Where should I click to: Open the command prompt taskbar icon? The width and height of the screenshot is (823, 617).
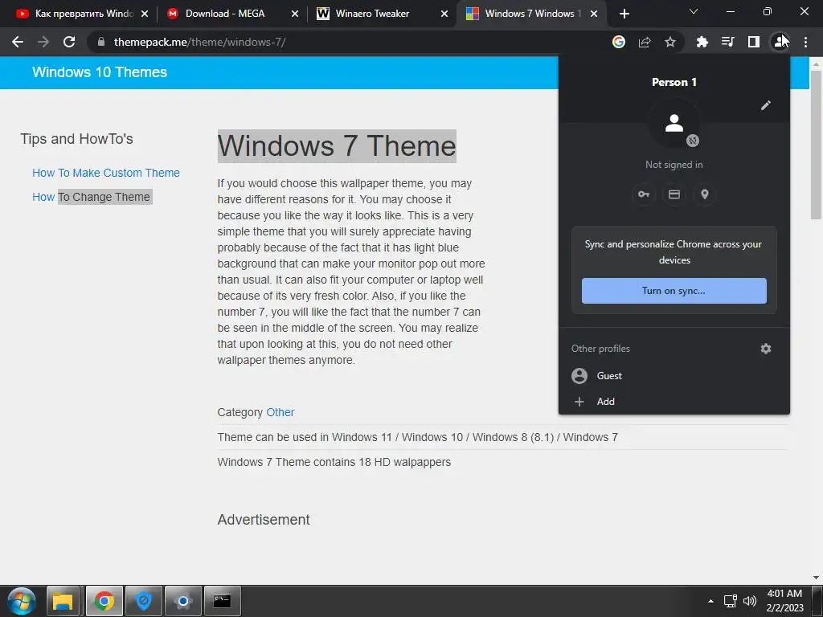[x=222, y=601]
